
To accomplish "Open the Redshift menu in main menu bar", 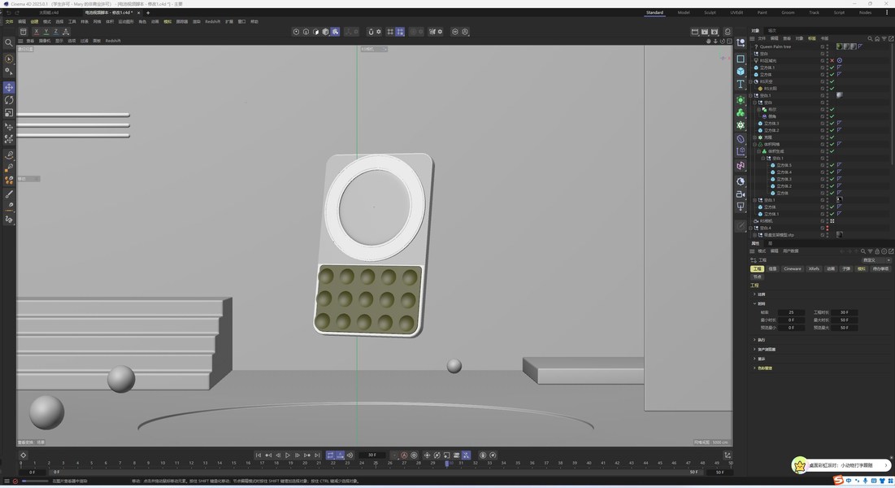I will (x=212, y=22).
